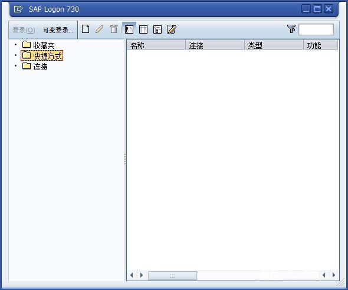The height and width of the screenshot is (290, 348).
Task: Click in the filter text field
Action: [x=316, y=29]
